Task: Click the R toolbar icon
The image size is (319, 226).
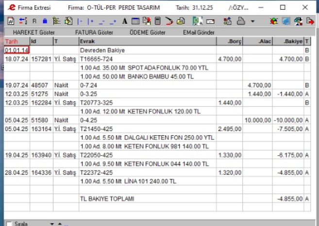Action: (34, 21)
